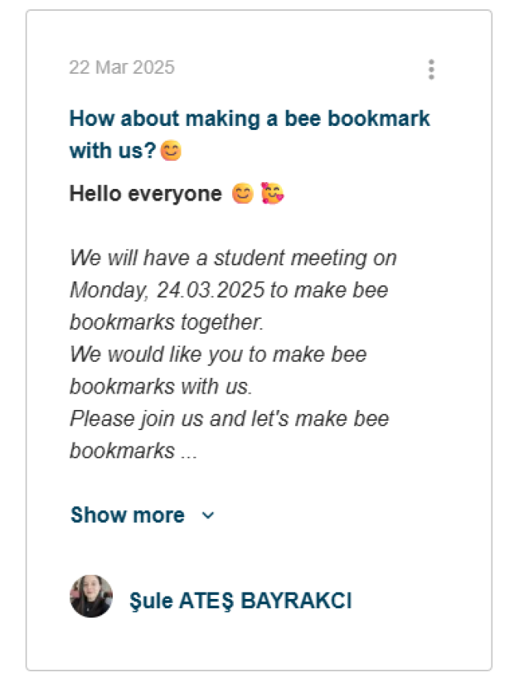Click the truncated bookmarks ellipsis line

coord(133,450)
